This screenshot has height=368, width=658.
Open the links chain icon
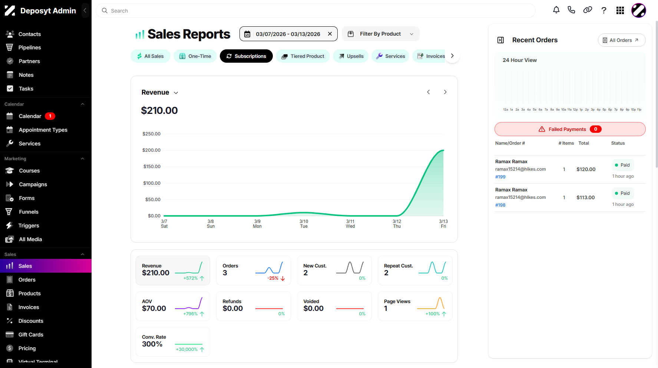[x=588, y=10]
